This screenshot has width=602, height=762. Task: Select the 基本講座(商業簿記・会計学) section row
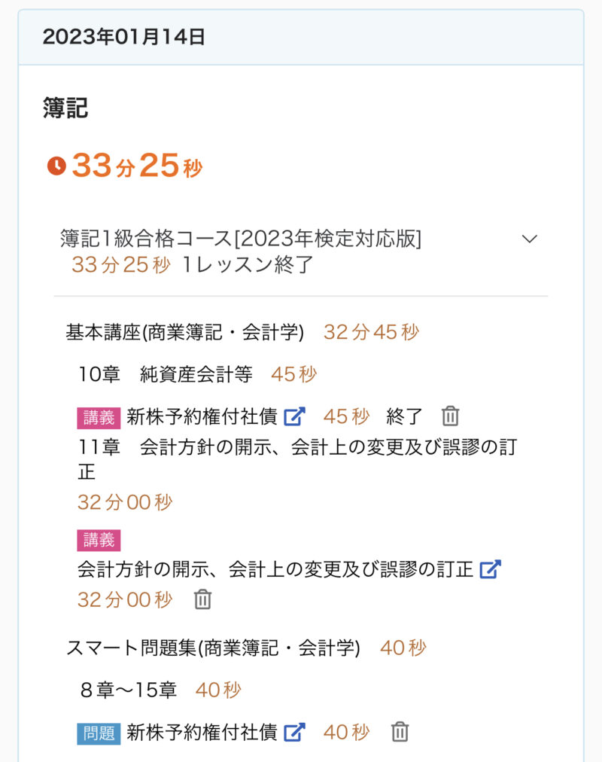click(x=184, y=332)
